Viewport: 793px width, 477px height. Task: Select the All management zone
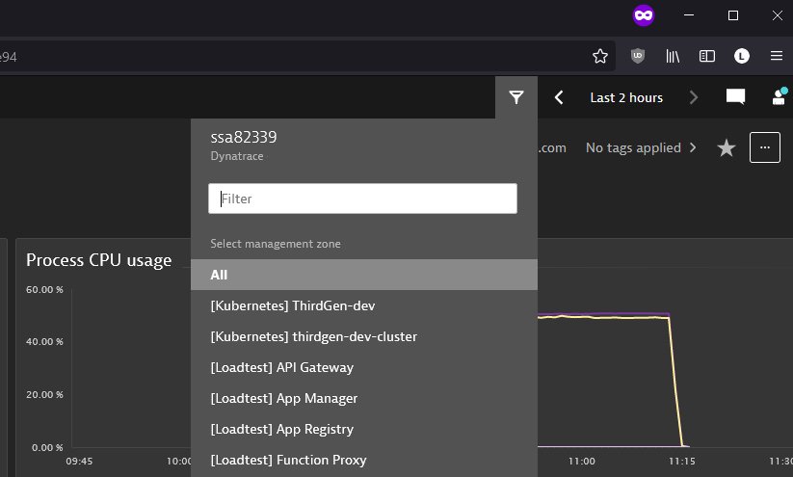(x=364, y=275)
